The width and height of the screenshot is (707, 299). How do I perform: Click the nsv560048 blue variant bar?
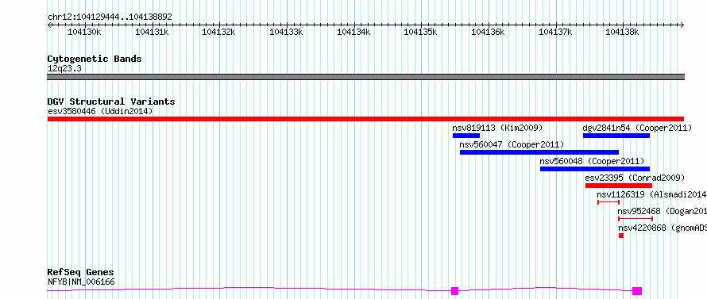[595, 169]
